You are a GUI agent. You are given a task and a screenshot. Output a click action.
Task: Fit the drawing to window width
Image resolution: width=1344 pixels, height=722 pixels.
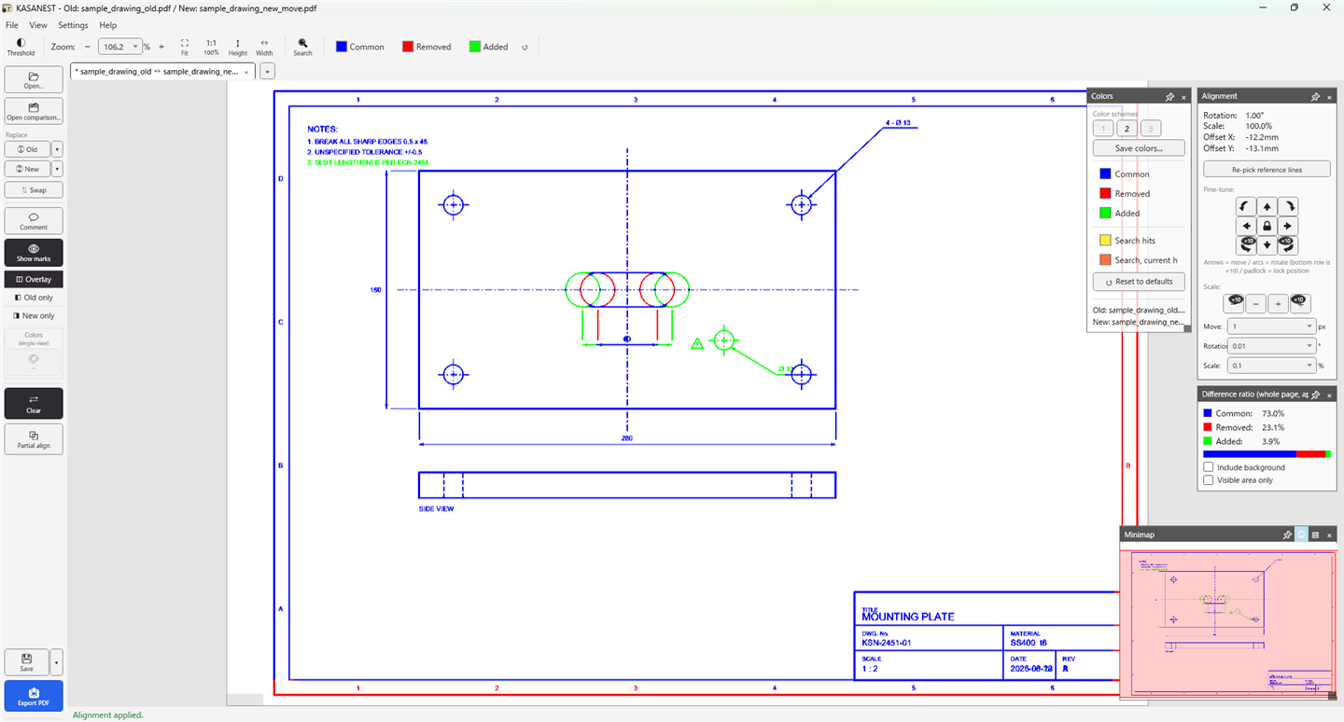tap(264, 47)
